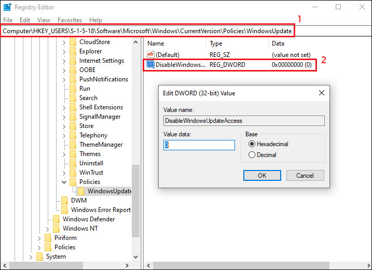
Task: Click the tree pane horizontal scrollbar thumb
Action: 46,265
